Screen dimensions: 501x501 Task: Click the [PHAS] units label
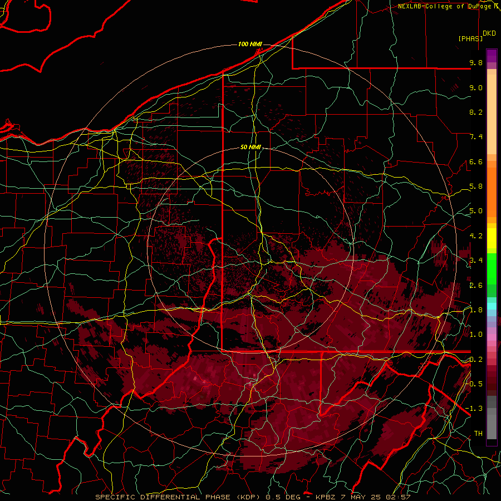point(470,38)
